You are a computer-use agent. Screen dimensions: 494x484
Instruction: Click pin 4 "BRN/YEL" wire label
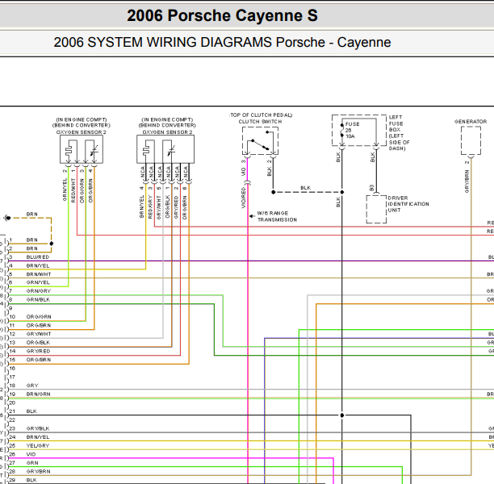point(38,265)
